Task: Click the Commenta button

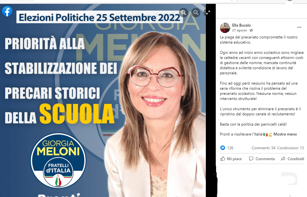Action: click(x=262, y=159)
